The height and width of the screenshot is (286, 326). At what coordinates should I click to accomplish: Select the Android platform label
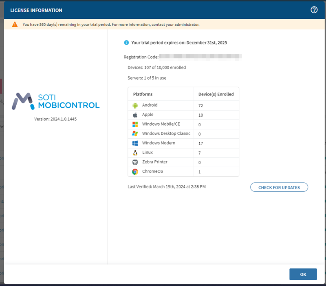[x=150, y=105]
